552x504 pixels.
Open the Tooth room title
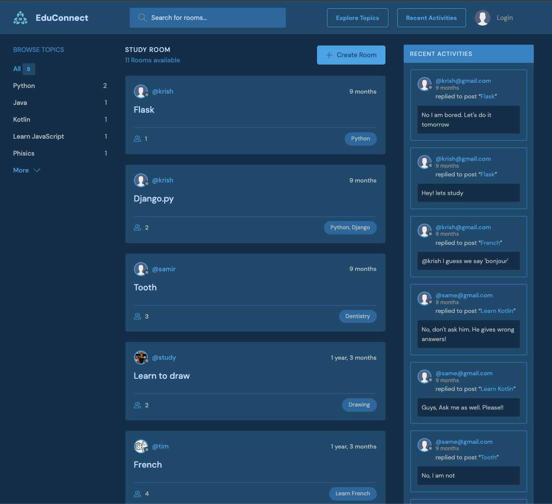tap(145, 287)
